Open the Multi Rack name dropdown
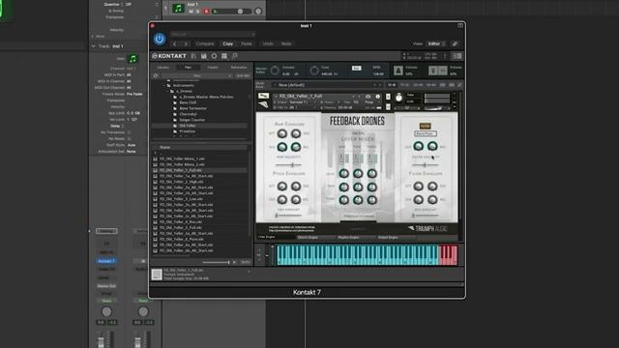The height and width of the screenshot is (348, 619). pyautogui.click(x=327, y=85)
